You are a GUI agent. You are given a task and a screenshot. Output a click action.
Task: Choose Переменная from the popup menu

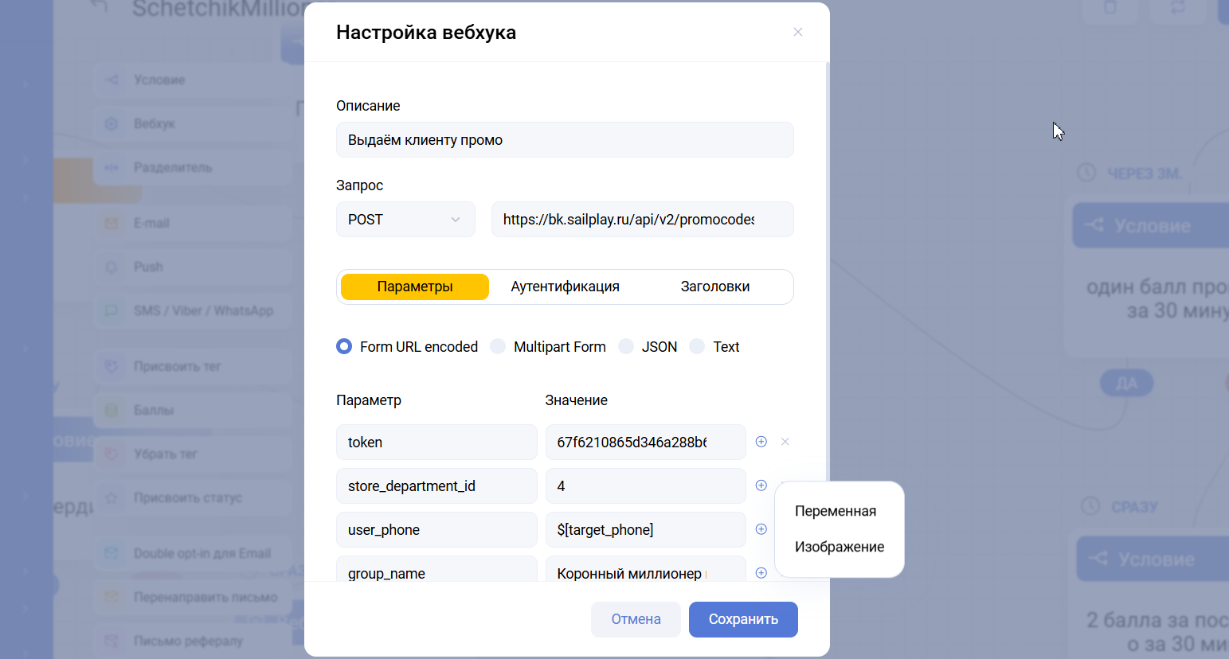pos(835,511)
